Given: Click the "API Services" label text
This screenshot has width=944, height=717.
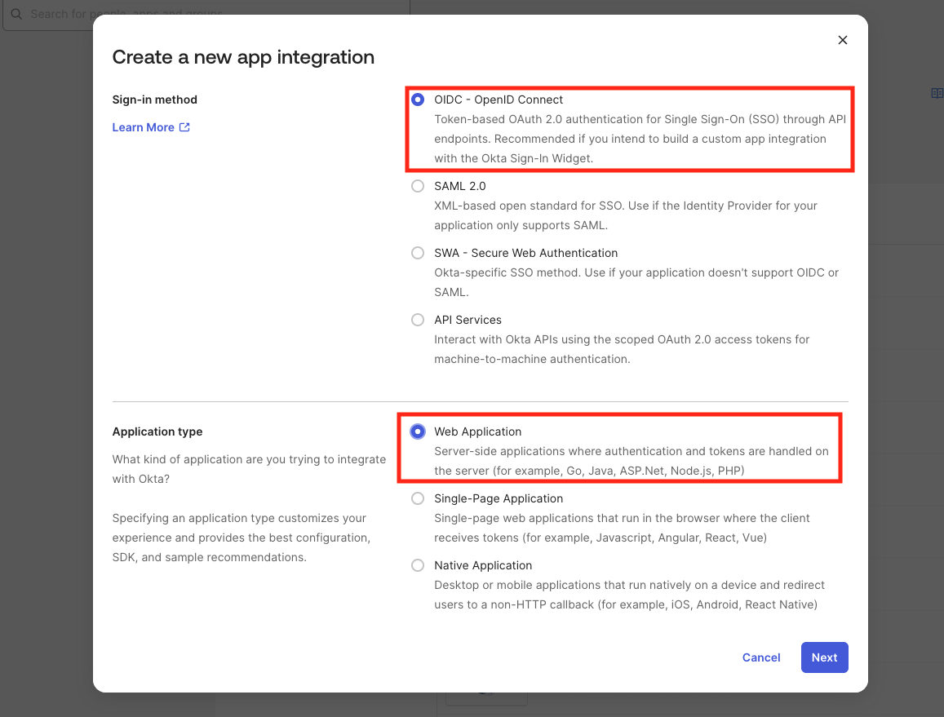Looking at the screenshot, I should tap(468, 320).
